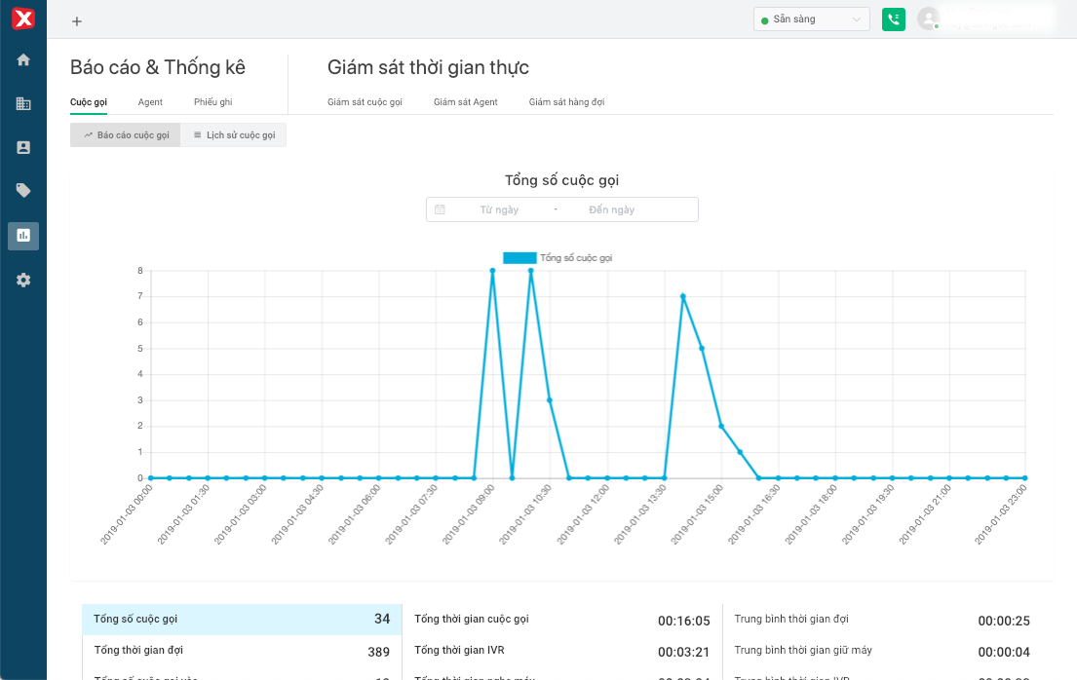Toggle the blue Tổng số cuộc gọi legend swatch
This screenshot has width=1077, height=680.
point(519,258)
